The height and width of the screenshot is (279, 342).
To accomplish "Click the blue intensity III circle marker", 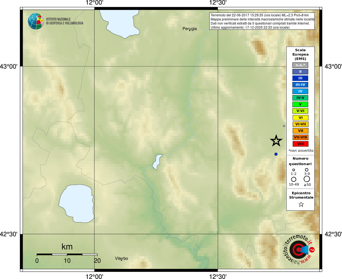I will (x=276, y=154).
